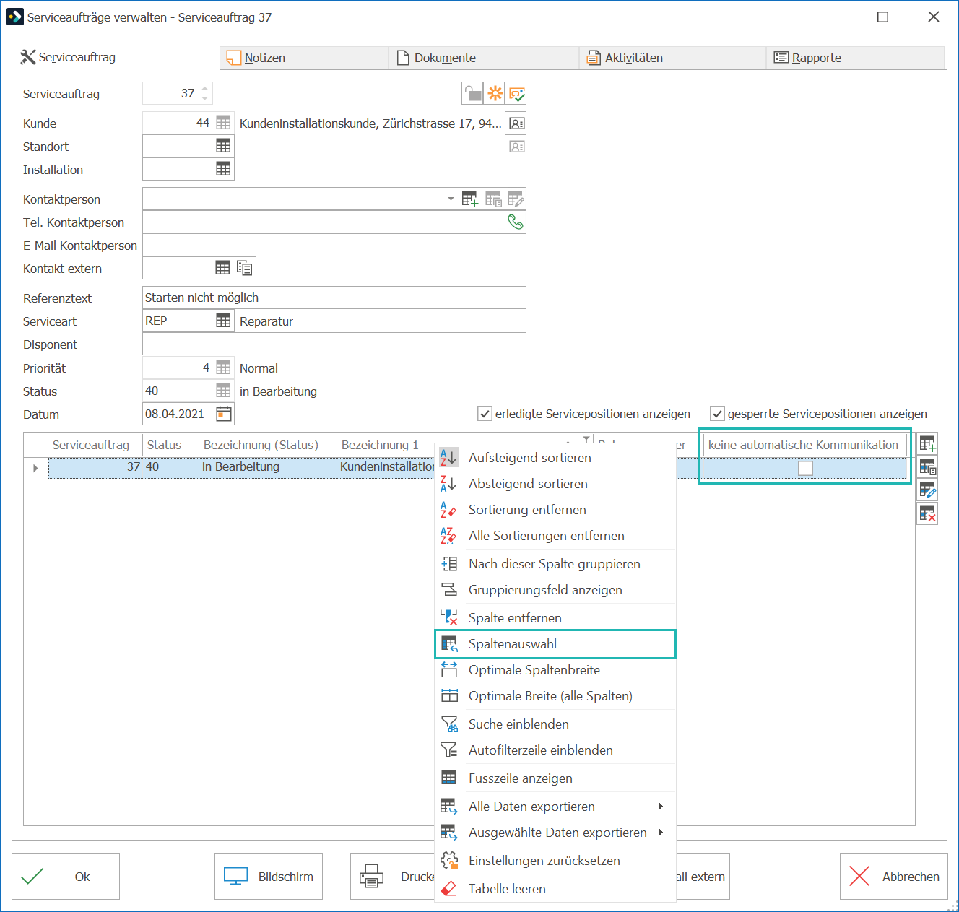This screenshot has height=912, width=959.
Task: Click the lock icon beside Serviceauftrag number
Action: pos(472,93)
